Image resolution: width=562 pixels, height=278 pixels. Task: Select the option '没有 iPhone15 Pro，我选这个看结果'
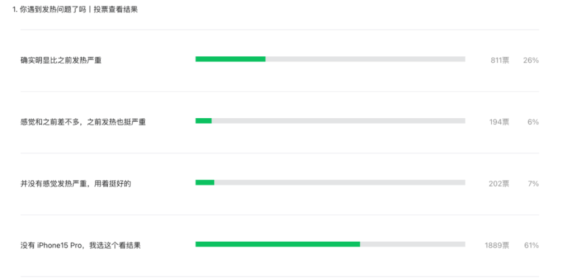click(81, 245)
